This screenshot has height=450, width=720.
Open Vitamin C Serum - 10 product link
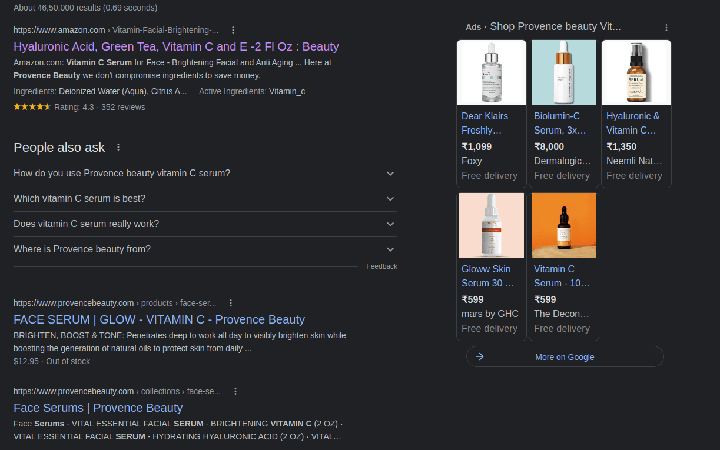point(562,276)
